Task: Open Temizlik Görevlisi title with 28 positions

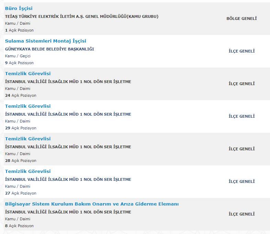Action: [x=27, y=139]
